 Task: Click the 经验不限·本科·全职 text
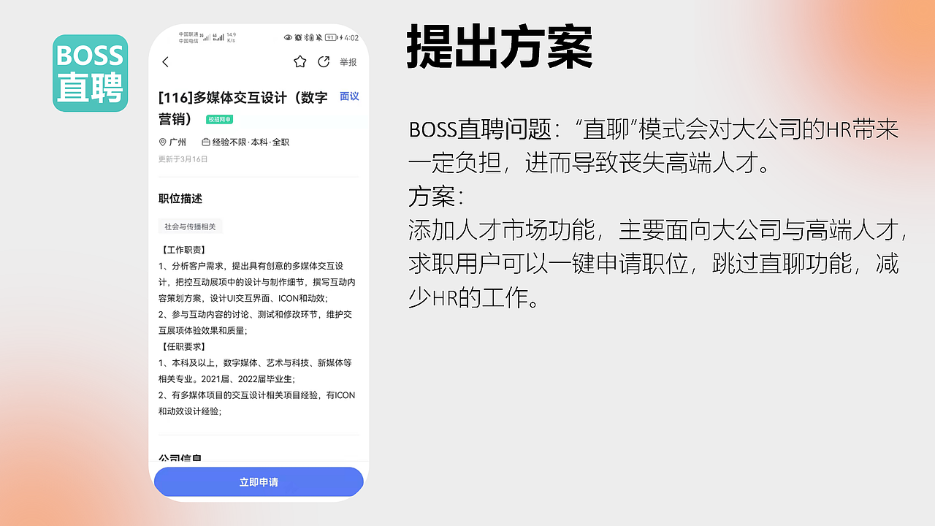[251, 142]
